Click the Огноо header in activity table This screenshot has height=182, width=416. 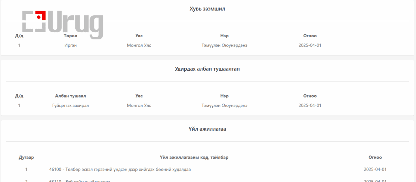375,158
